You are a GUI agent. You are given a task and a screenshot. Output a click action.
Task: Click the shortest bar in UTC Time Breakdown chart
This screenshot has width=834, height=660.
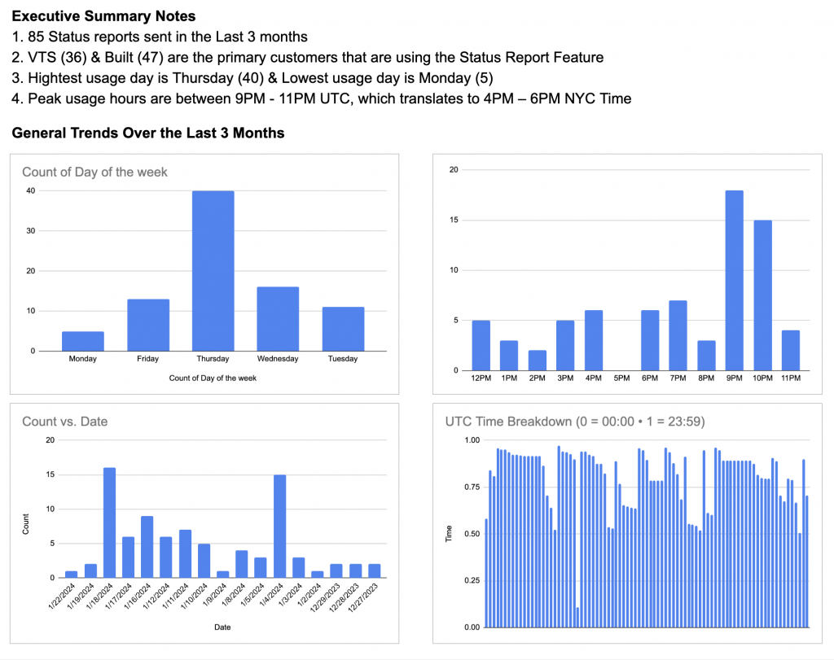click(577, 617)
